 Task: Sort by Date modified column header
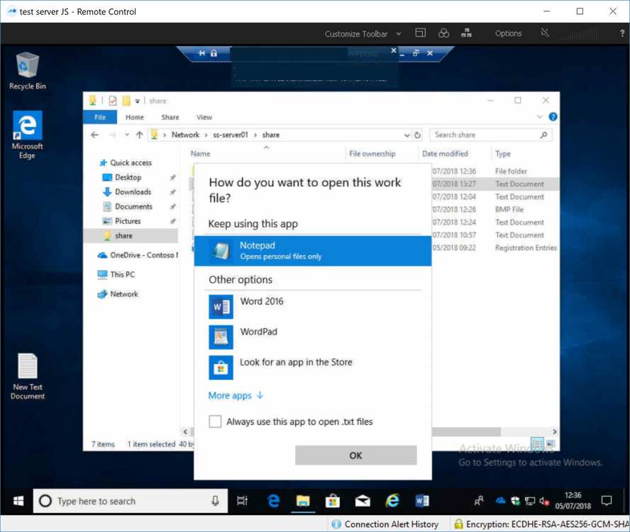445,153
